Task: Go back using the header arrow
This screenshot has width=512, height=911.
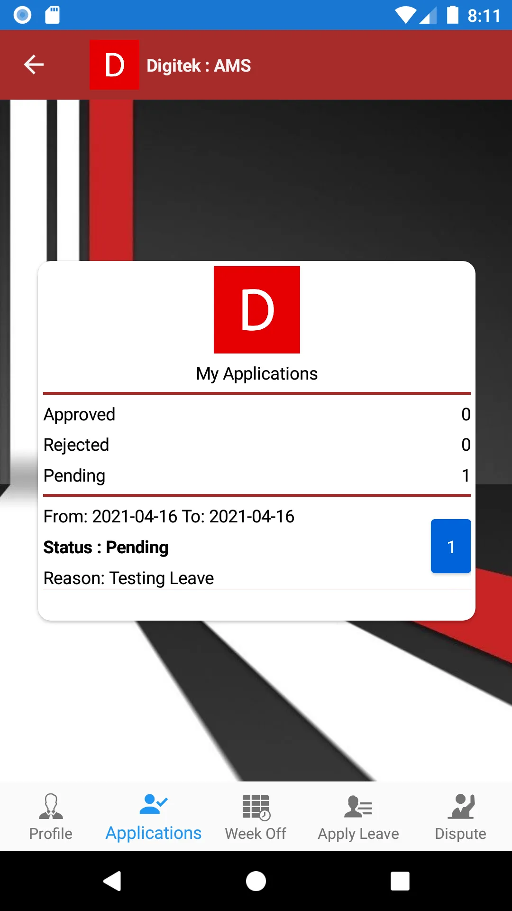Action: pyautogui.click(x=34, y=65)
